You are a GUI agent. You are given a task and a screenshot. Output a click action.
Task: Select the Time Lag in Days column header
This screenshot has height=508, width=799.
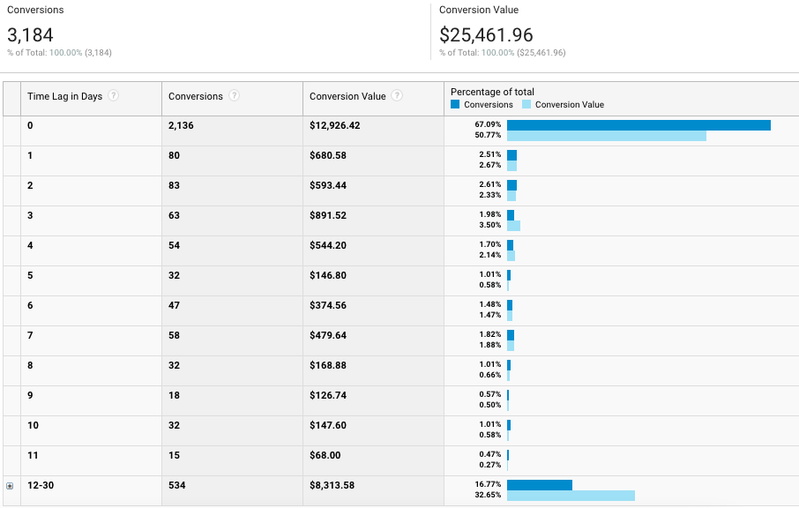tap(65, 97)
